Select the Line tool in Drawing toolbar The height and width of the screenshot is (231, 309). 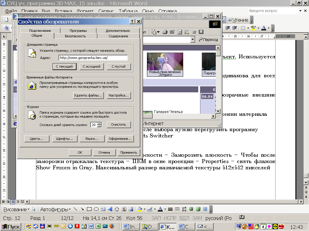(75, 209)
